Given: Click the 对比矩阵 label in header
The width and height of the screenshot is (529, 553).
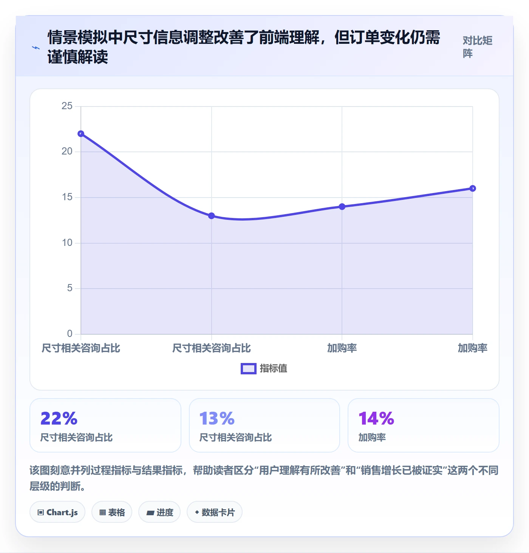Looking at the screenshot, I should pos(478,47).
